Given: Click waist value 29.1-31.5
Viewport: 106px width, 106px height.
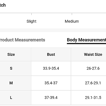Looking at the screenshot, I should [93, 98].
